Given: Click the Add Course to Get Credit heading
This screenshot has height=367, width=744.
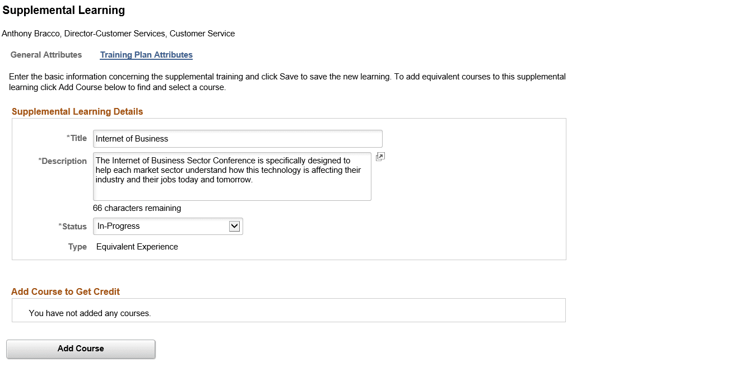Looking at the screenshot, I should tap(66, 291).
